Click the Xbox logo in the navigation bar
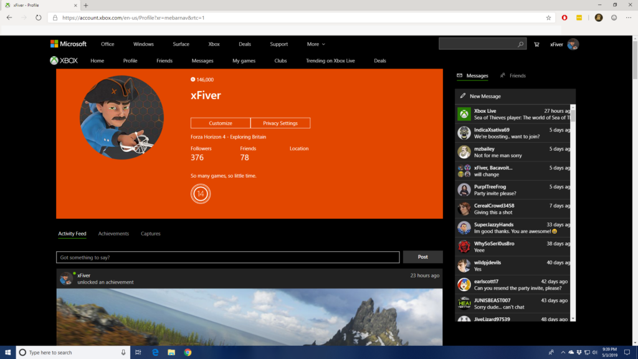This screenshot has height=359, width=638. pyautogui.click(x=64, y=60)
